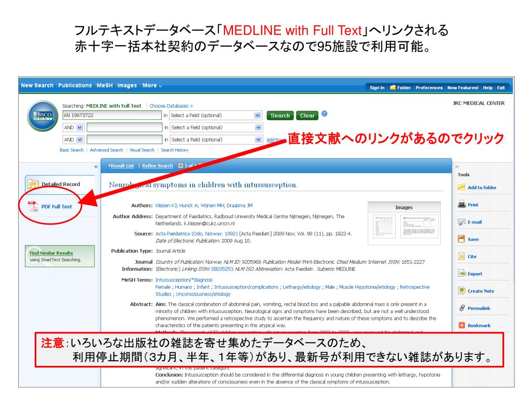
Task: Open first AND operator dropdown
Action: pos(79,127)
